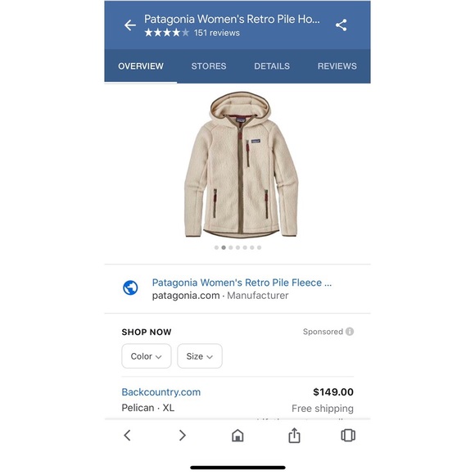The width and height of the screenshot is (475, 475).
Task: Expand the Color dropdown
Action: coord(147,356)
